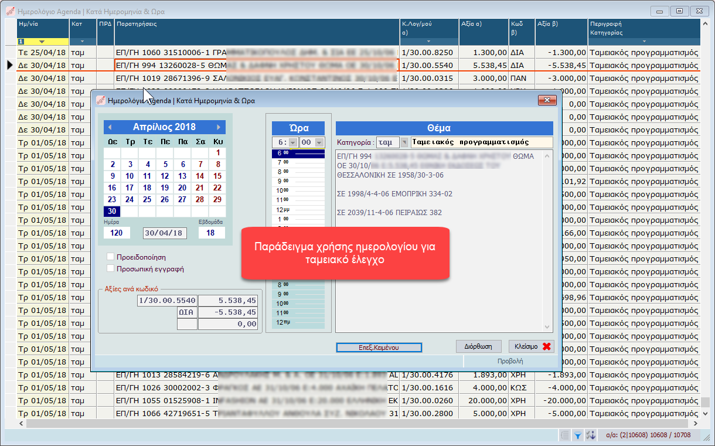Select April 18 in the calendar
This screenshot has width=715, height=446.
coord(147,188)
